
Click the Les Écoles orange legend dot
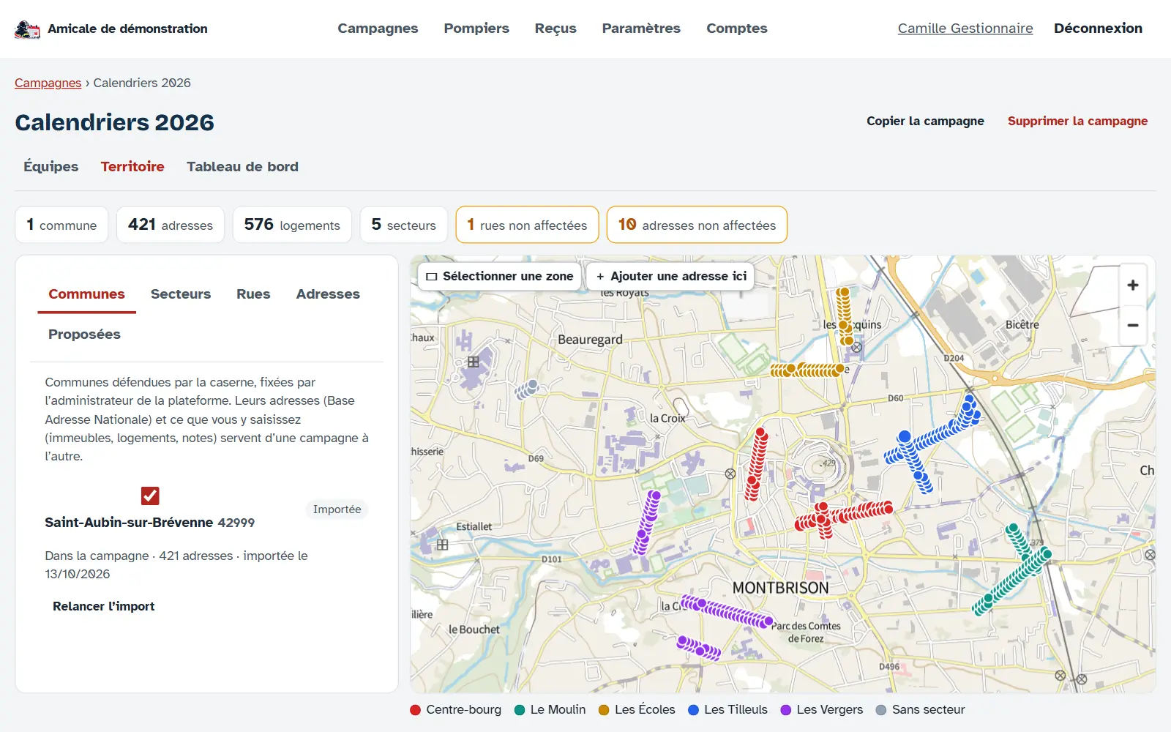604,710
